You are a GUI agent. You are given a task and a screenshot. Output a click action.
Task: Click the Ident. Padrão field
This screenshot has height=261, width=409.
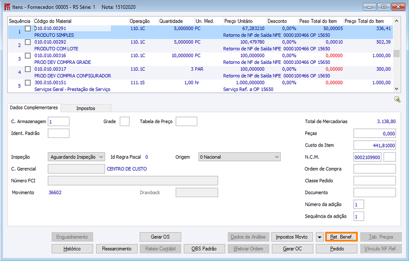58,133
